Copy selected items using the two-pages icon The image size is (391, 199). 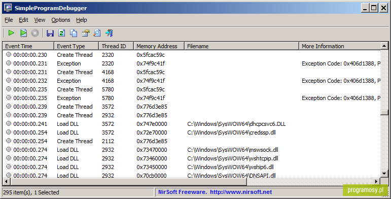click(74, 33)
